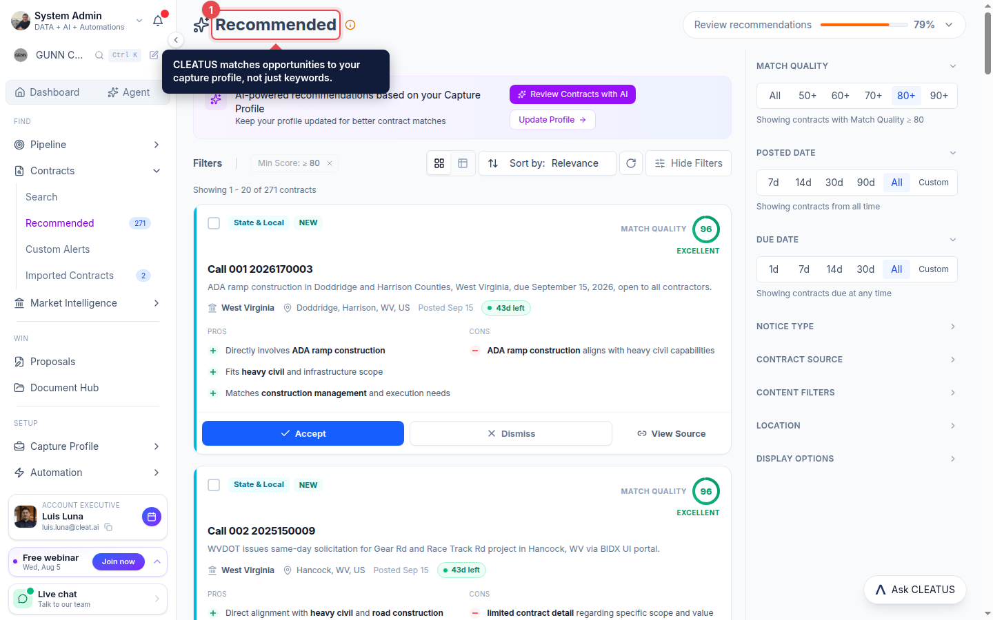Dismiss the Call 001 2026170003 contract
The height and width of the screenshot is (620, 993).
tap(511, 433)
